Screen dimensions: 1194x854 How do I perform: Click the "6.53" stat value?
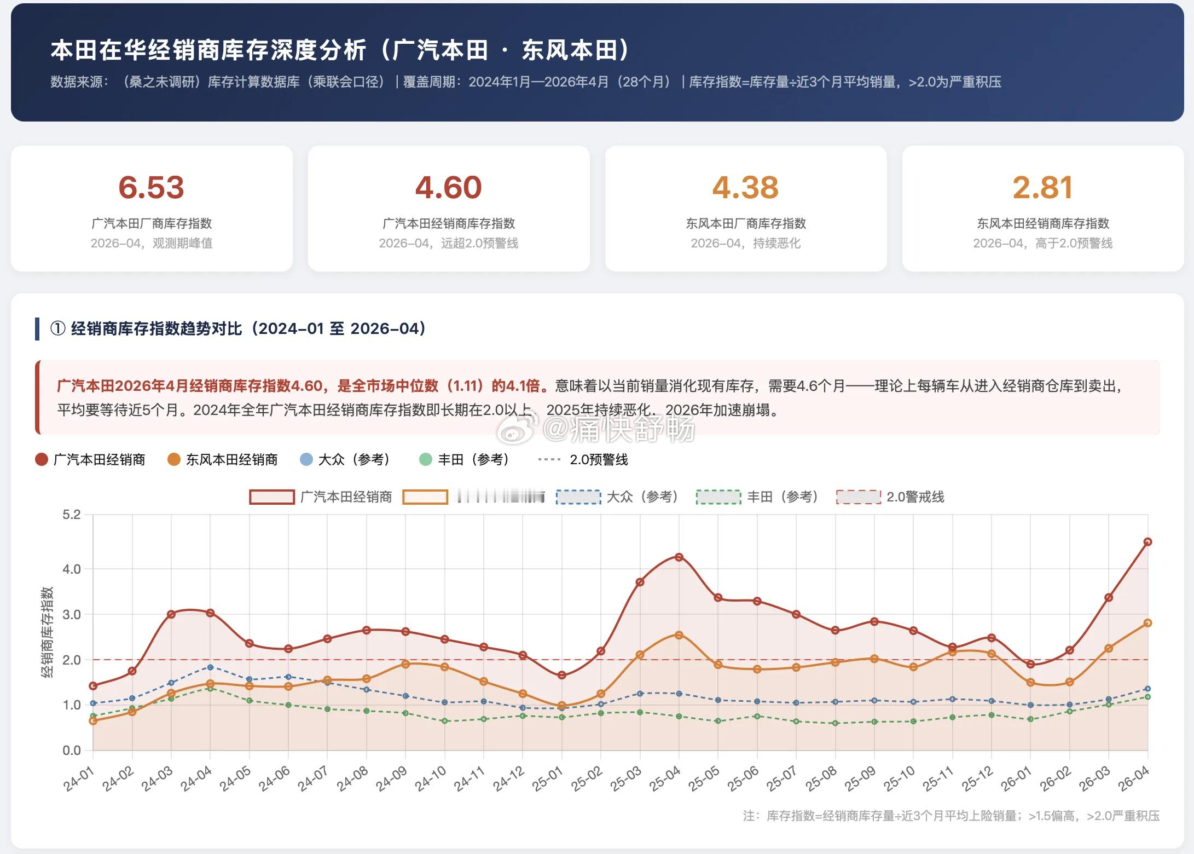click(152, 187)
